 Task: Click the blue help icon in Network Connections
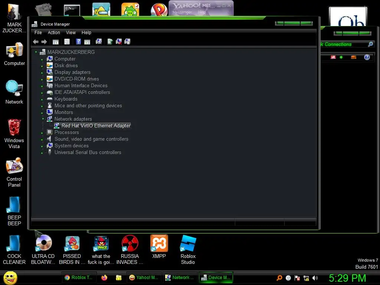point(367,57)
